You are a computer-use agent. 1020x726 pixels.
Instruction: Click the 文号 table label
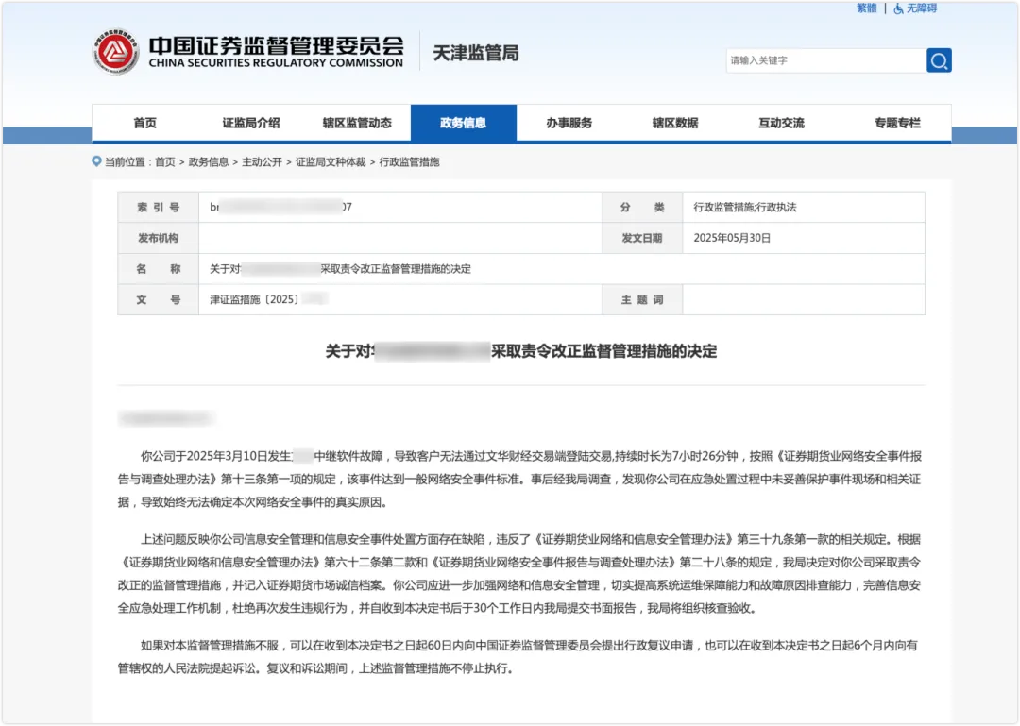pos(158,300)
